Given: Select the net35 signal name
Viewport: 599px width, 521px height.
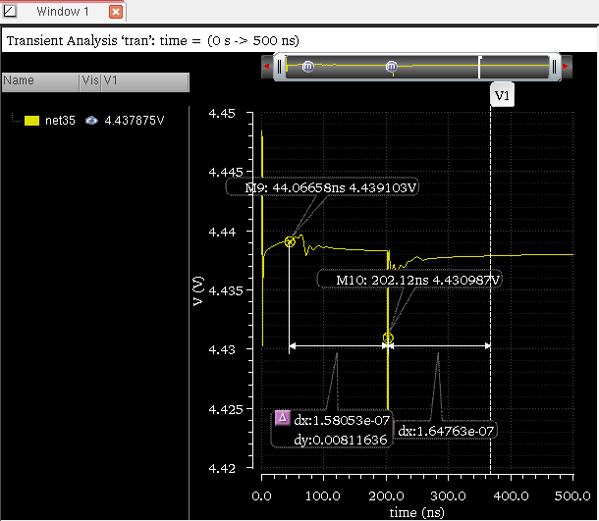Looking at the screenshot, I should (60, 121).
